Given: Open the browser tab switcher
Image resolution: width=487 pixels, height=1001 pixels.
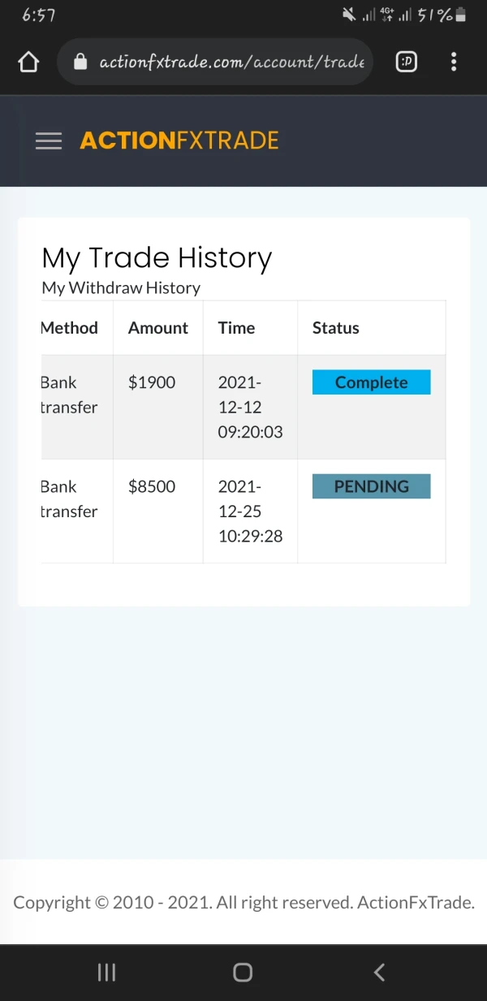Looking at the screenshot, I should tap(406, 62).
